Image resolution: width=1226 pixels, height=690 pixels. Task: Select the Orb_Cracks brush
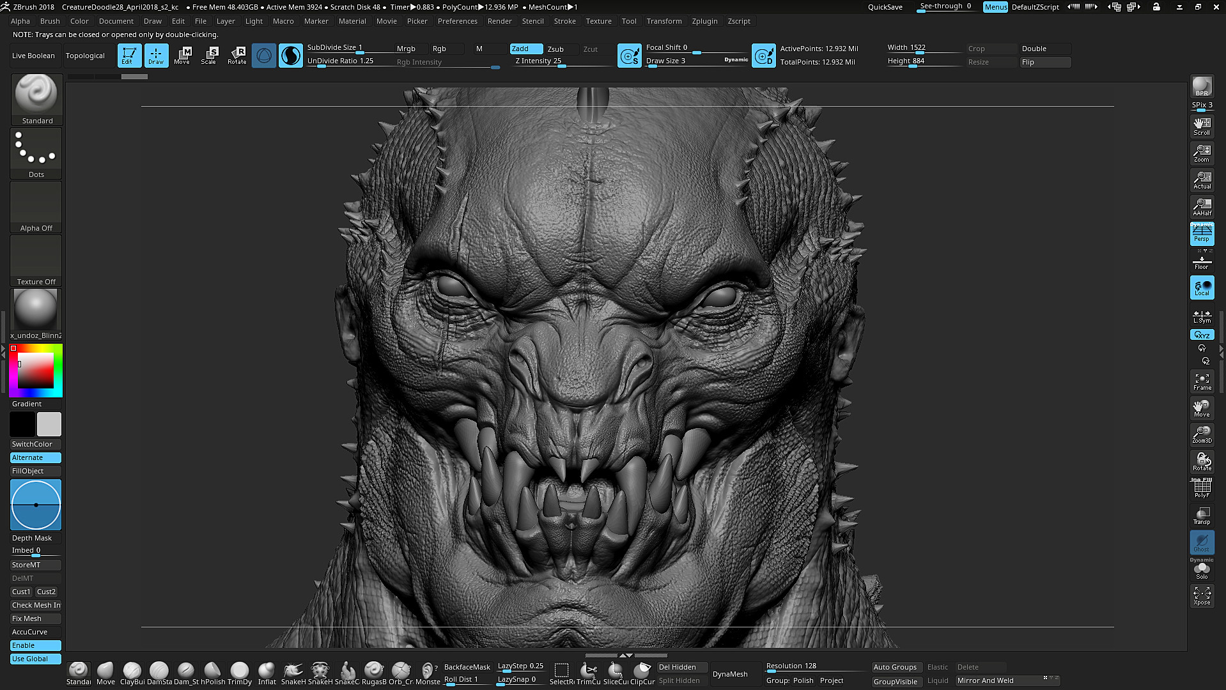coord(401,673)
